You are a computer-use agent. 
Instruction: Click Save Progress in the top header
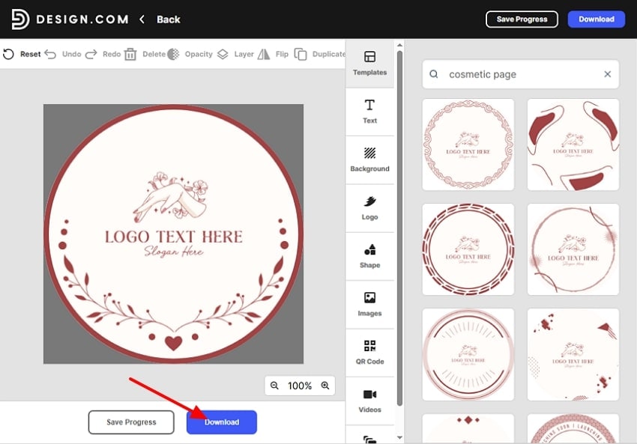522,19
